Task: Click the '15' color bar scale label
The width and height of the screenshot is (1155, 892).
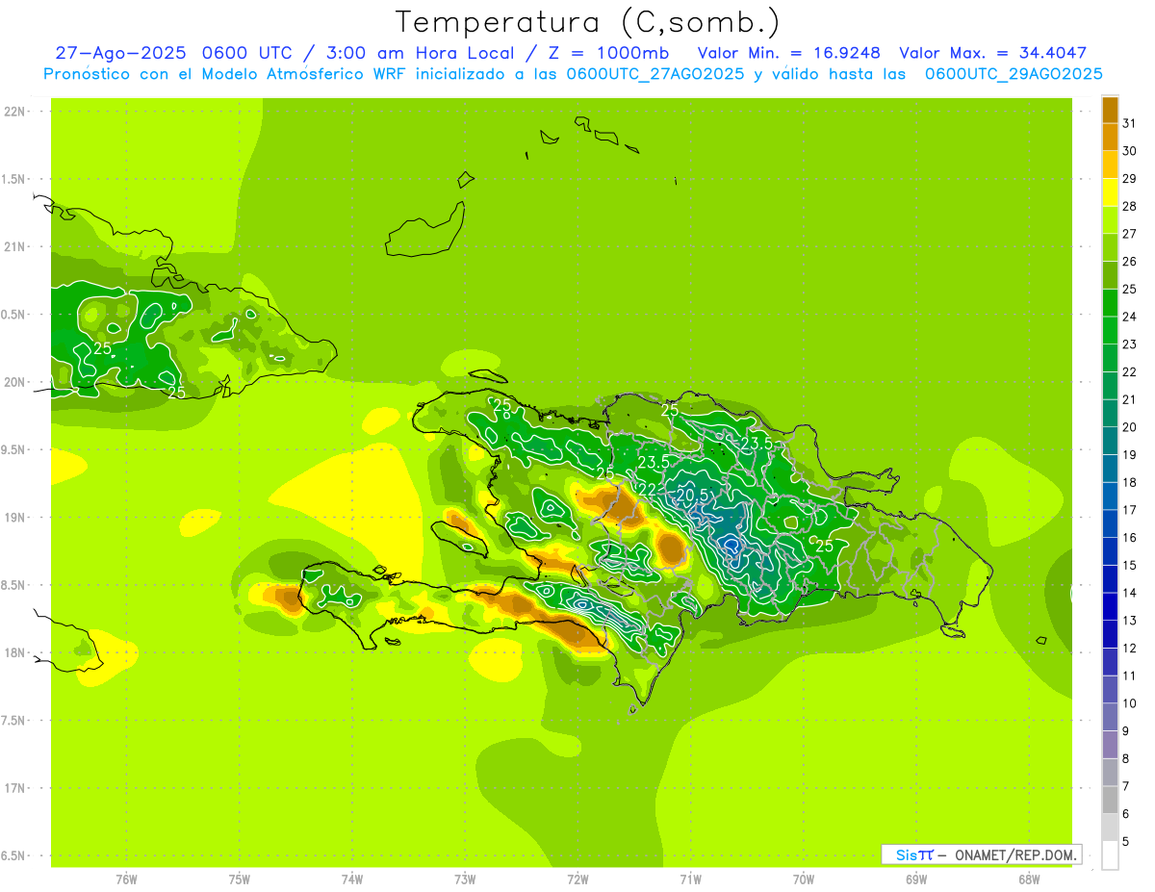Action: (1130, 565)
